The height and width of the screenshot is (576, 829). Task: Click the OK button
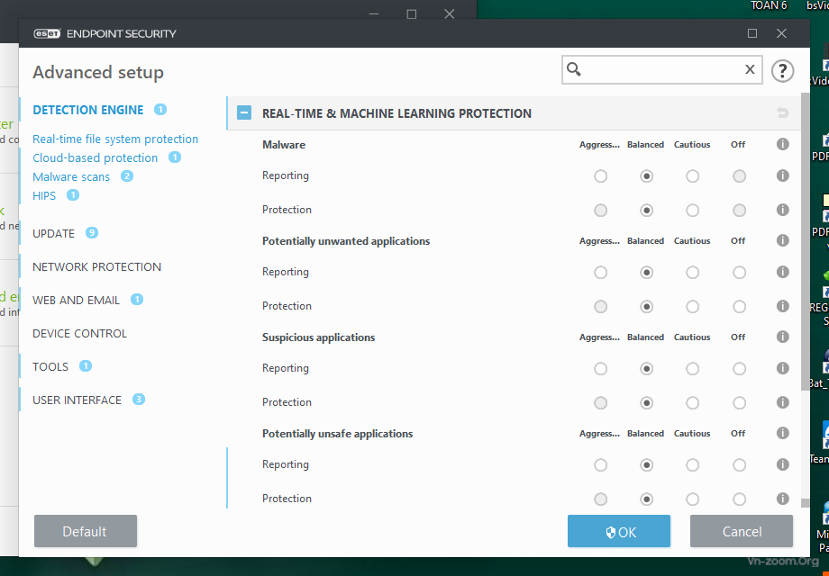618,531
